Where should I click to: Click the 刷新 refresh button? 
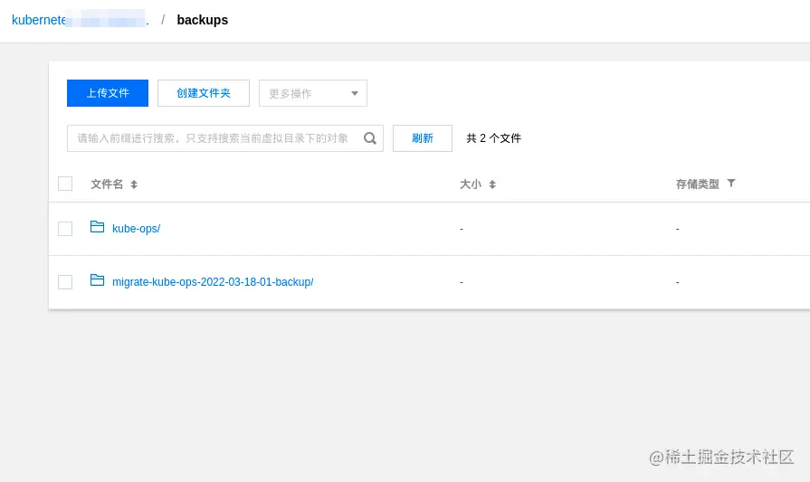pos(423,138)
